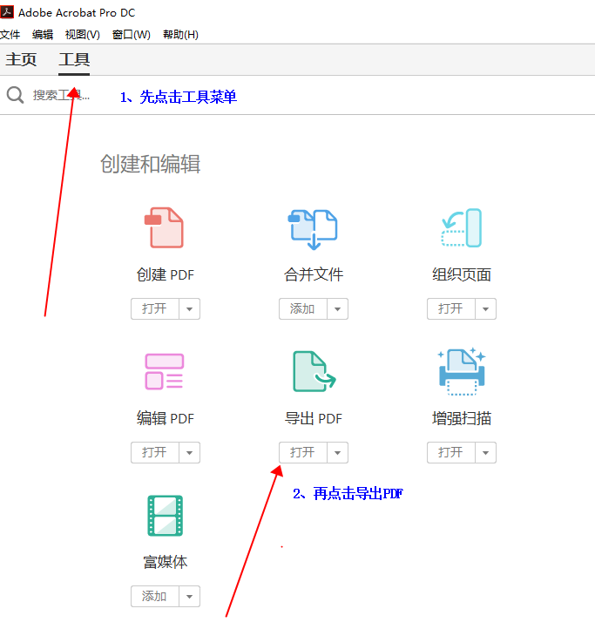Click the 富媒体 label text
This screenshot has width=595, height=629.
click(166, 562)
